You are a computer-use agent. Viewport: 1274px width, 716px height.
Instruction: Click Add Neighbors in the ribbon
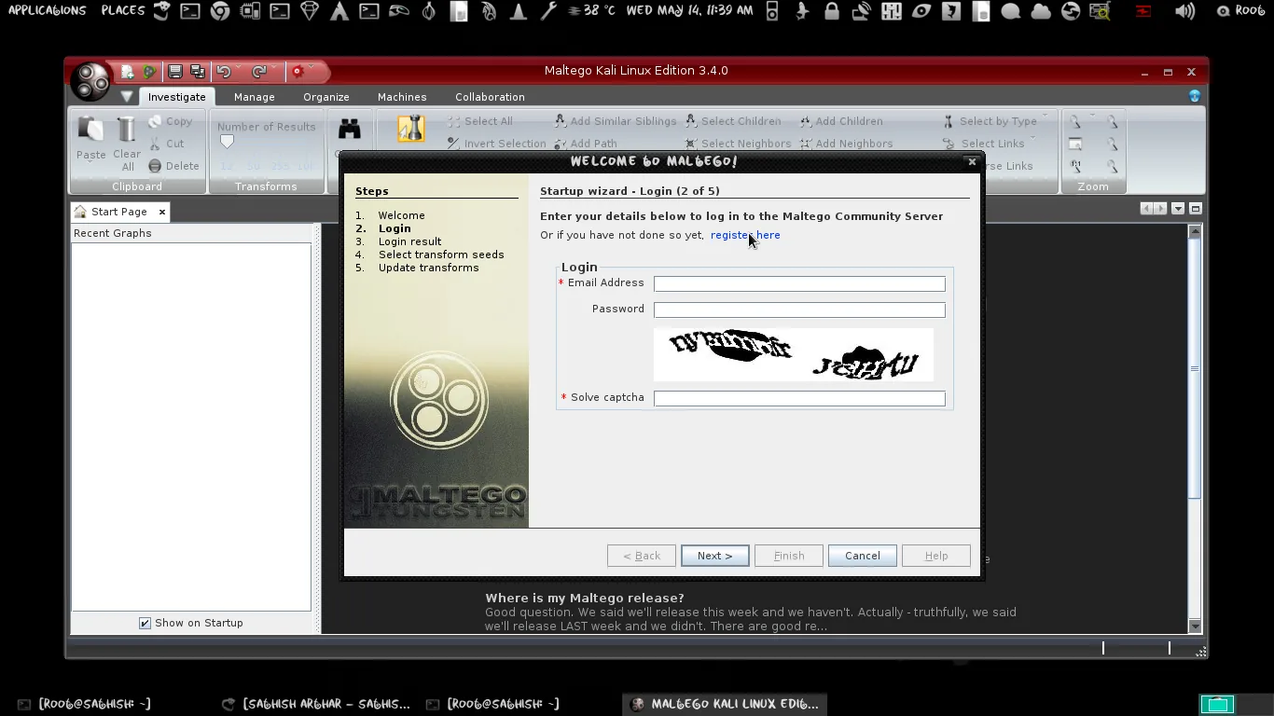pyautogui.click(x=846, y=144)
